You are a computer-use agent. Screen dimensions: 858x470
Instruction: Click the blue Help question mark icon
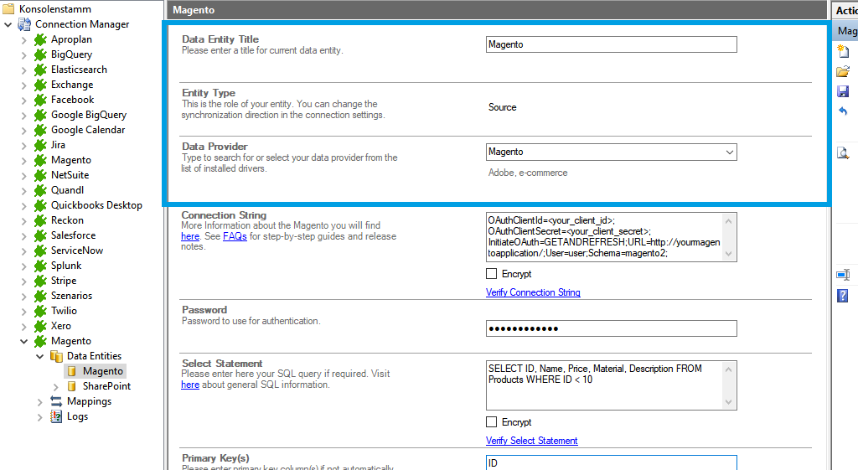[843, 295]
